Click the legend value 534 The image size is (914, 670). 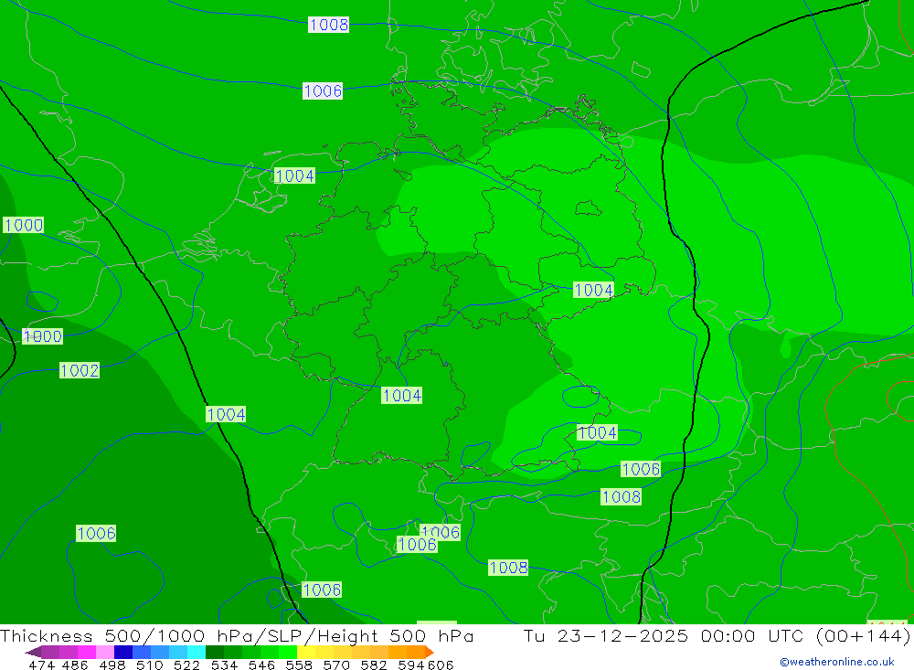click(x=224, y=665)
